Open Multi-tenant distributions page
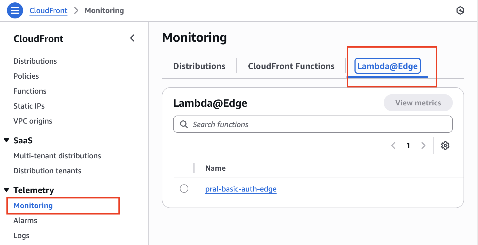The image size is (478, 245). [57, 156]
